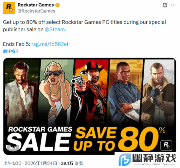Image resolution: width=180 pixels, height=168 pixels.
Task: Click the Grok slashed-circle icon
Action: [165, 5]
